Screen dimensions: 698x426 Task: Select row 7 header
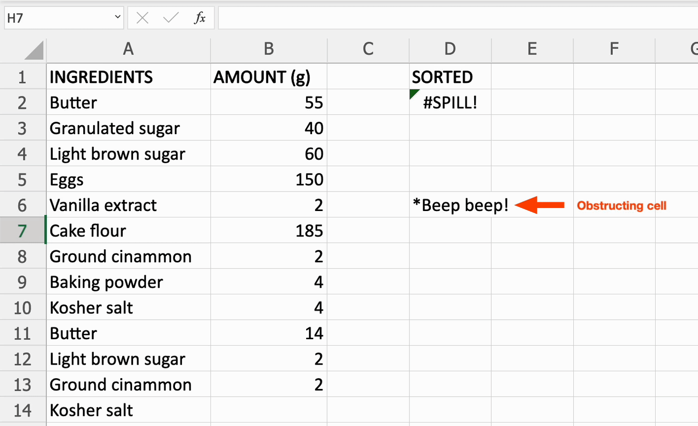(x=23, y=231)
